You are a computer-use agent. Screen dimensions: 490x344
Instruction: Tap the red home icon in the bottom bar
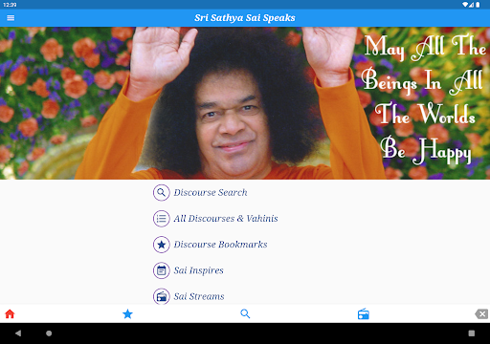click(x=10, y=314)
